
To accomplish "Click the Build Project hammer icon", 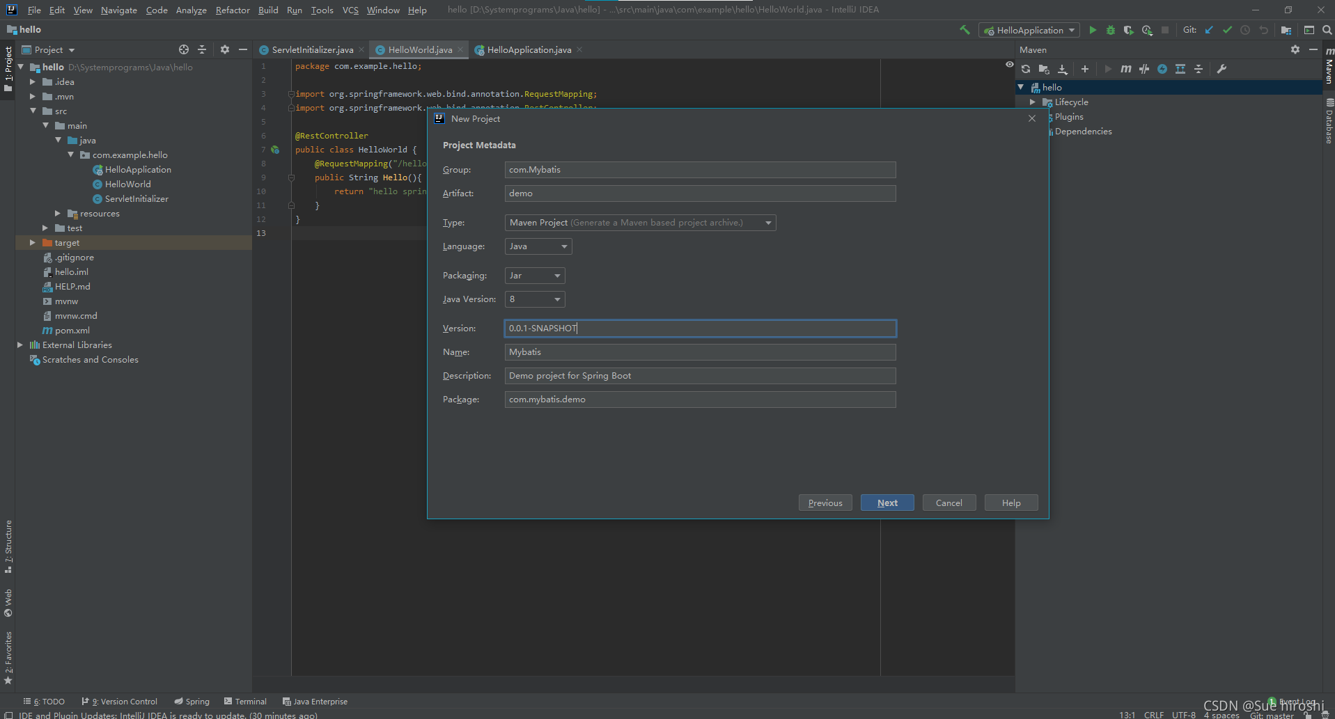I will (965, 30).
